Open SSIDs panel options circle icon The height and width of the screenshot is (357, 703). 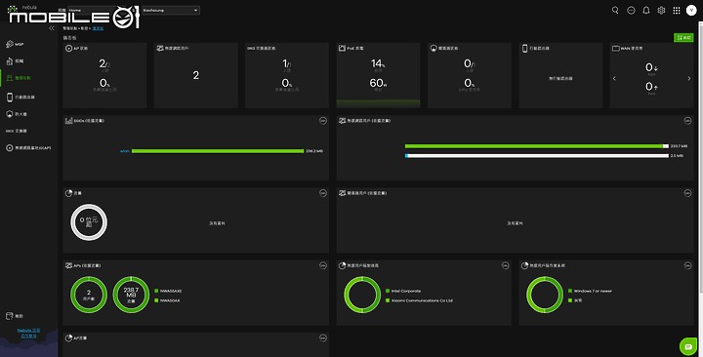coord(323,121)
